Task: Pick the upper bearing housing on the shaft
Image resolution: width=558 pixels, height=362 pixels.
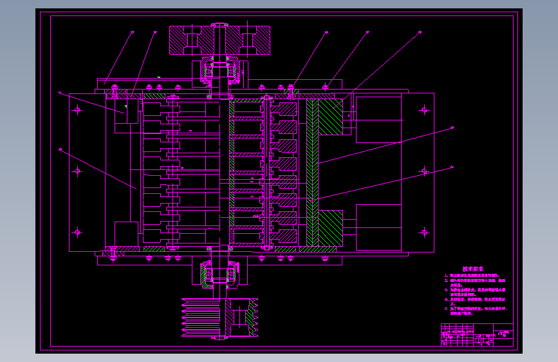Action: 219,71
